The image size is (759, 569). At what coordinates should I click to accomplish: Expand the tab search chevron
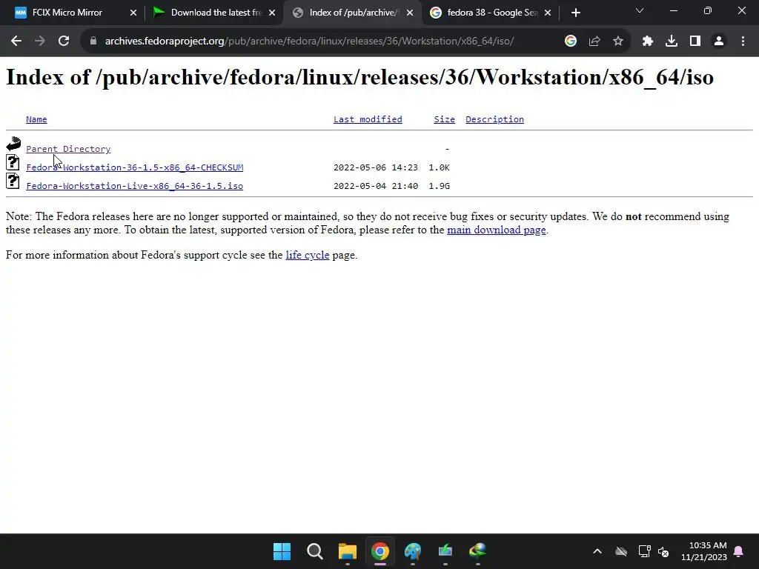[x=640, y=10]
